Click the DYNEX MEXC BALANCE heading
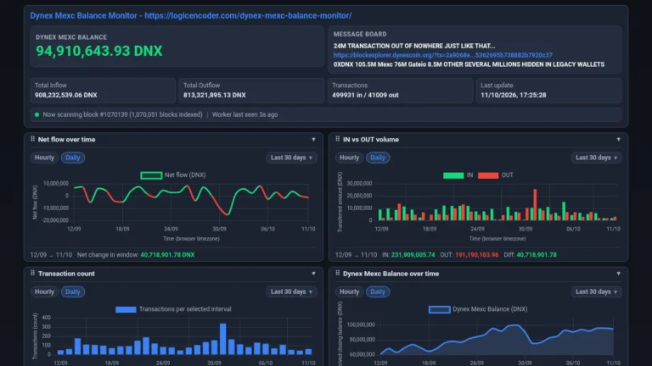Screen dimensions: 652x366 tap(71, 37)
